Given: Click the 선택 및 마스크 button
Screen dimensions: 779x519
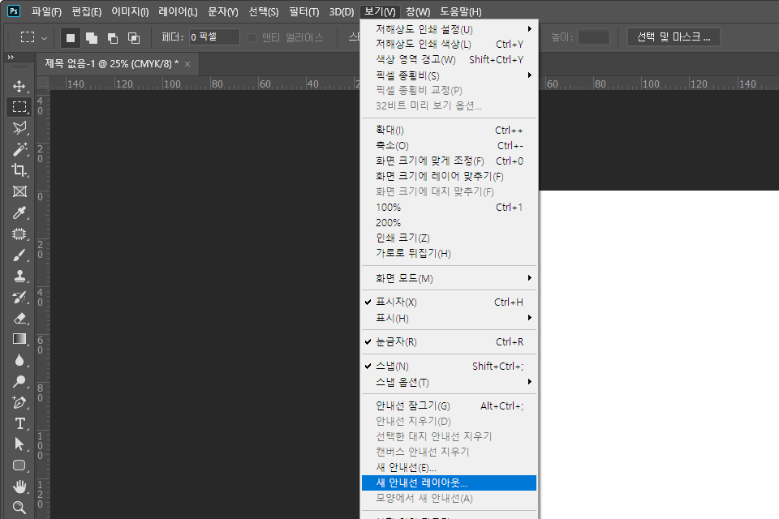Looking at the screenshot, I should tap(674, 37).
